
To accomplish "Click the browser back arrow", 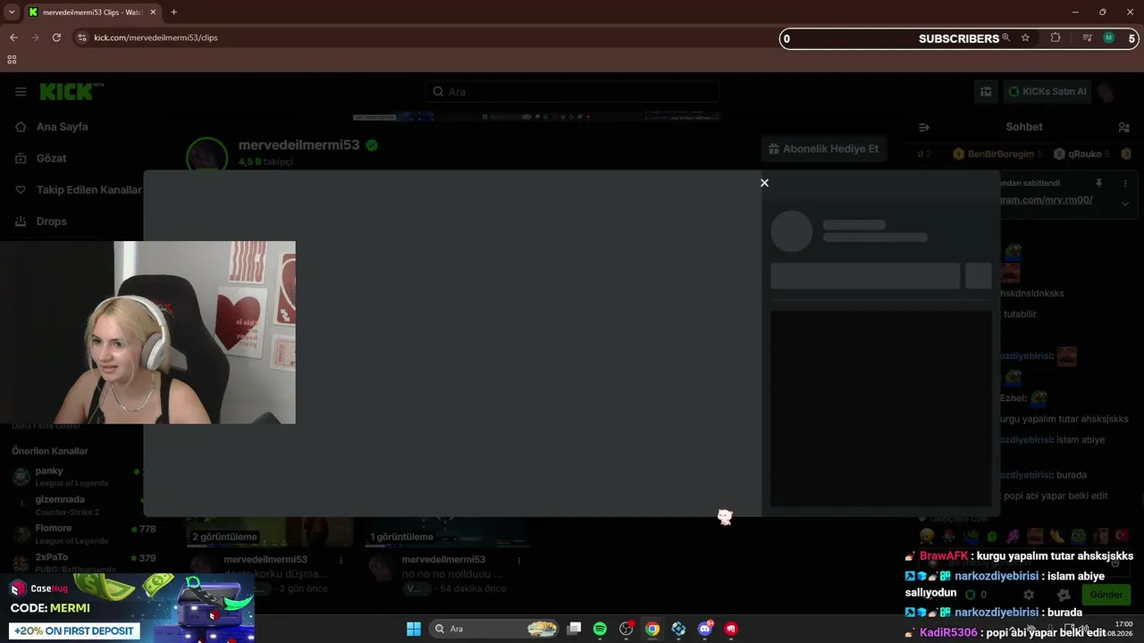I will tap(13, 38).
